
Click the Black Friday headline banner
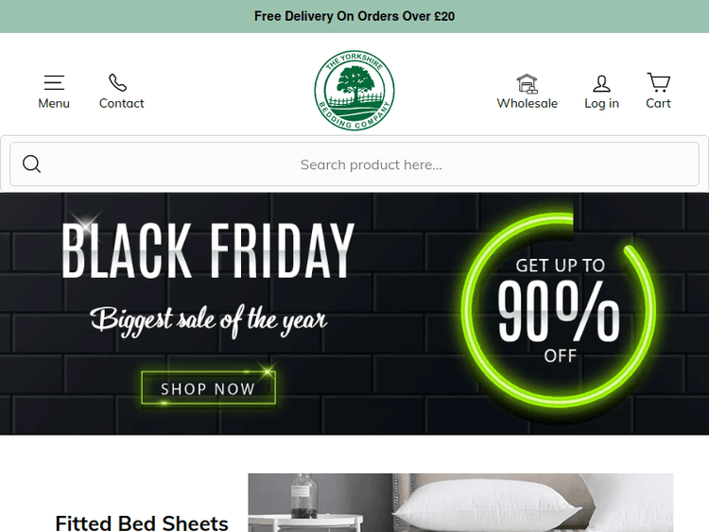tap(208, 250)
